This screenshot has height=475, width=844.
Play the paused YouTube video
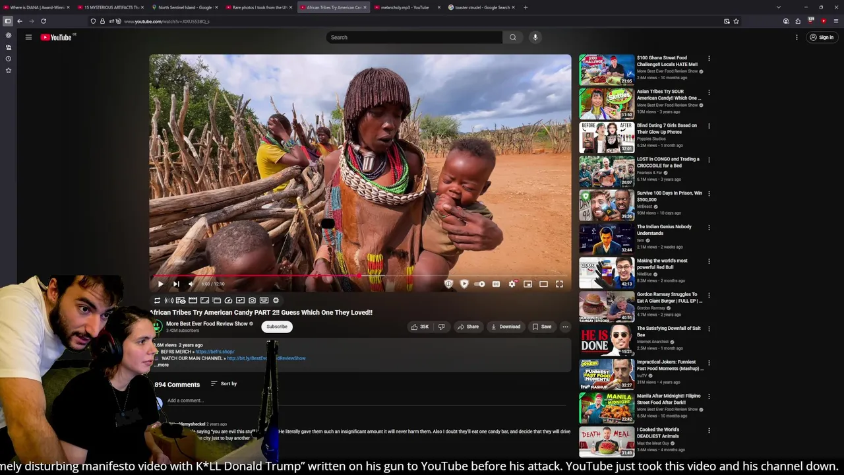click(160, 284)
